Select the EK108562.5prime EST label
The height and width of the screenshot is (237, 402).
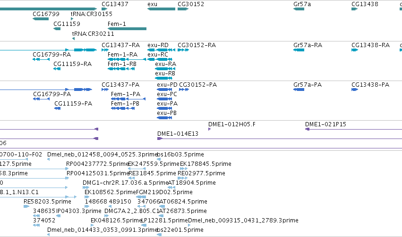coord(110,192)
